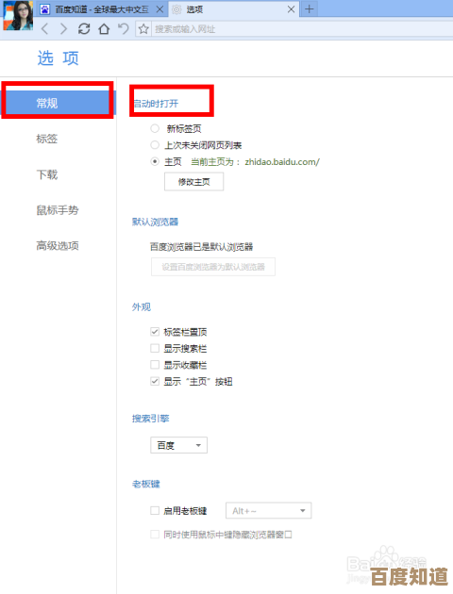Select the 新标签页 radio option
This screenshot has height=594, width=453.
[155, 128]
